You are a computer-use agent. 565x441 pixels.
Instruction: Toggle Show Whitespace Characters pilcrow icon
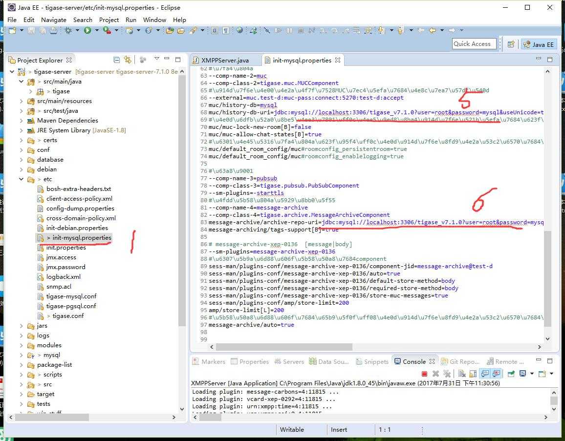pos(226,31)
